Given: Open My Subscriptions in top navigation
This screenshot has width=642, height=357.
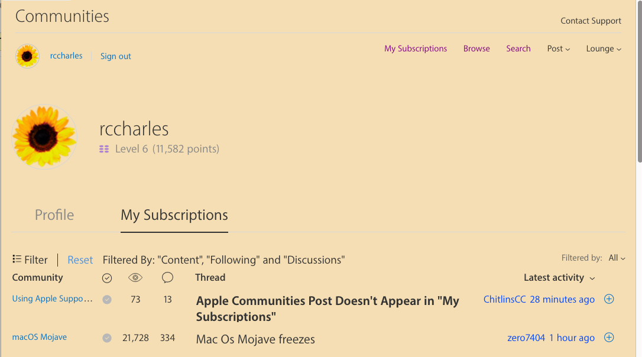Looking at the screenshot, I should coord(416,48).
